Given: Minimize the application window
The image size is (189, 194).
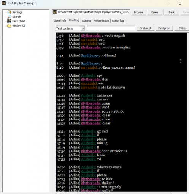Looking at the screenshot, I should point(168,3).
